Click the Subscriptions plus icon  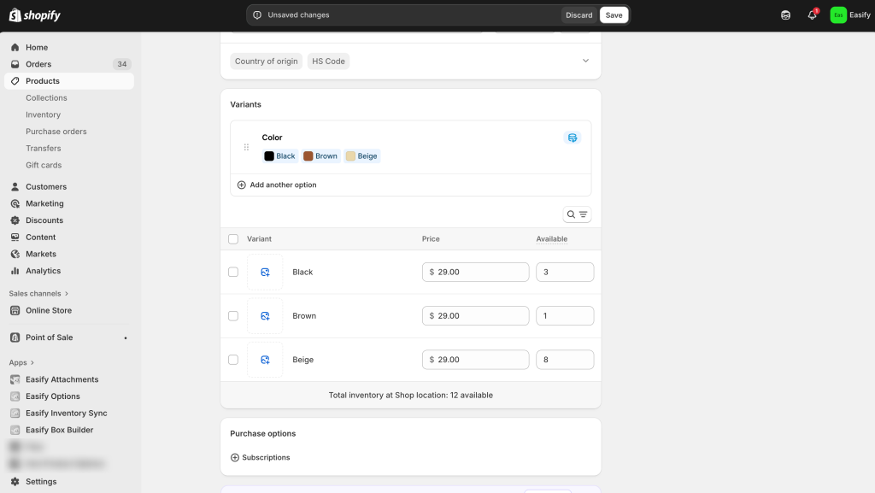point(235,458)
